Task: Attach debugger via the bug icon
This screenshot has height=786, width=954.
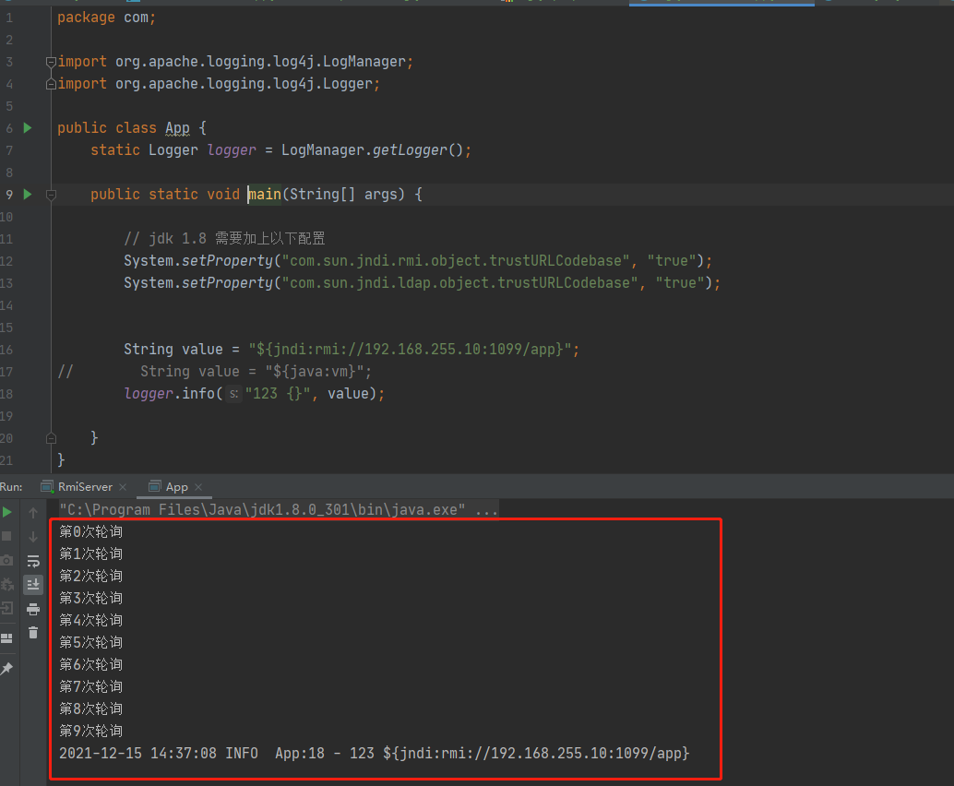Action: click(x=6, y=584)
